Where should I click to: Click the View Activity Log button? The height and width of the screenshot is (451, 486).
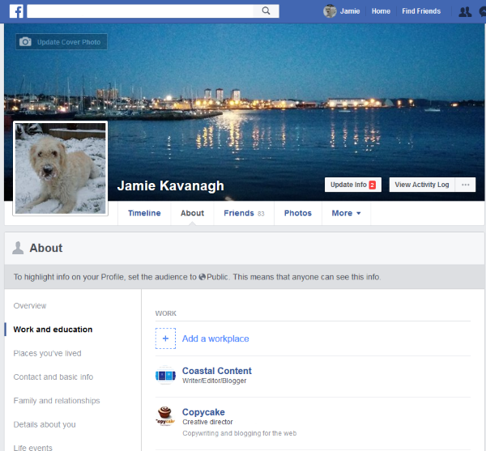(421, 185)
